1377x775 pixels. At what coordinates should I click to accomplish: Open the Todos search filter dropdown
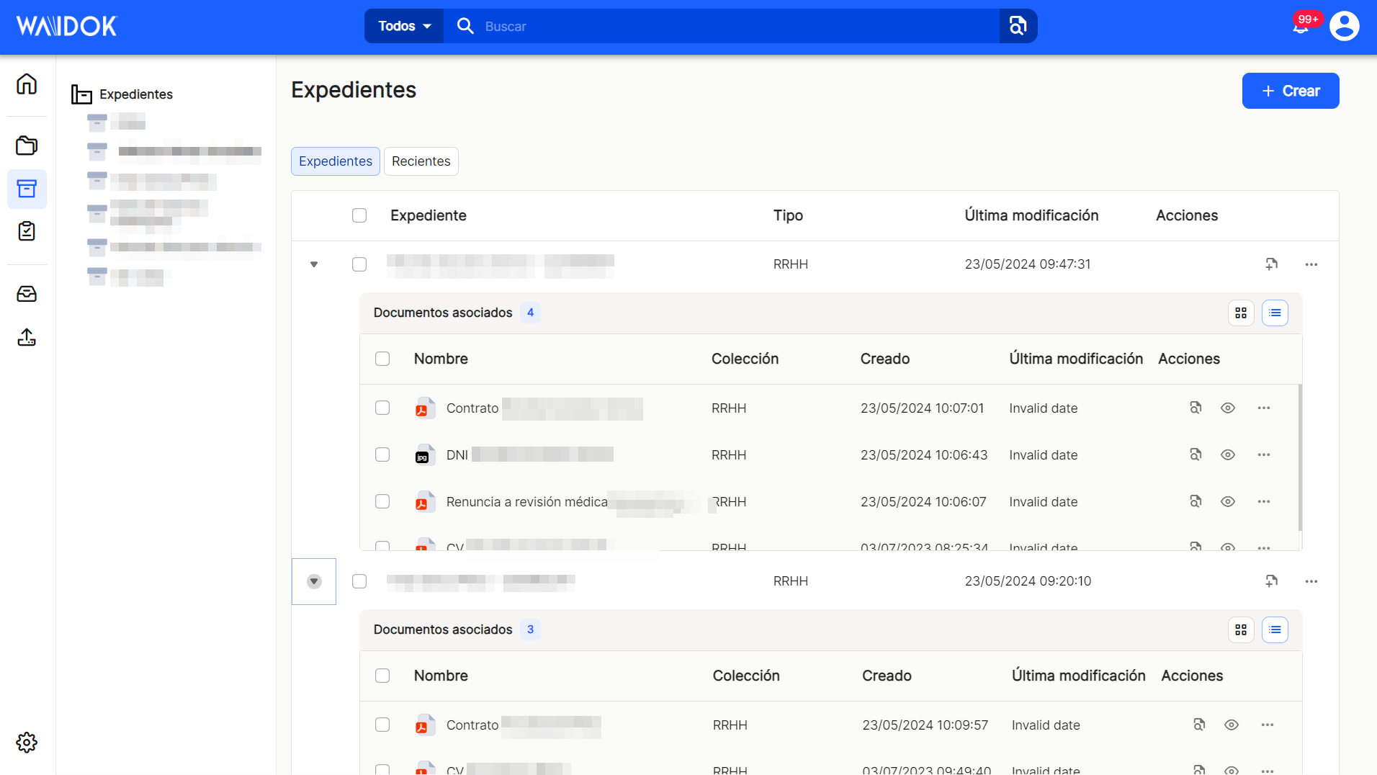click(404, 26)
